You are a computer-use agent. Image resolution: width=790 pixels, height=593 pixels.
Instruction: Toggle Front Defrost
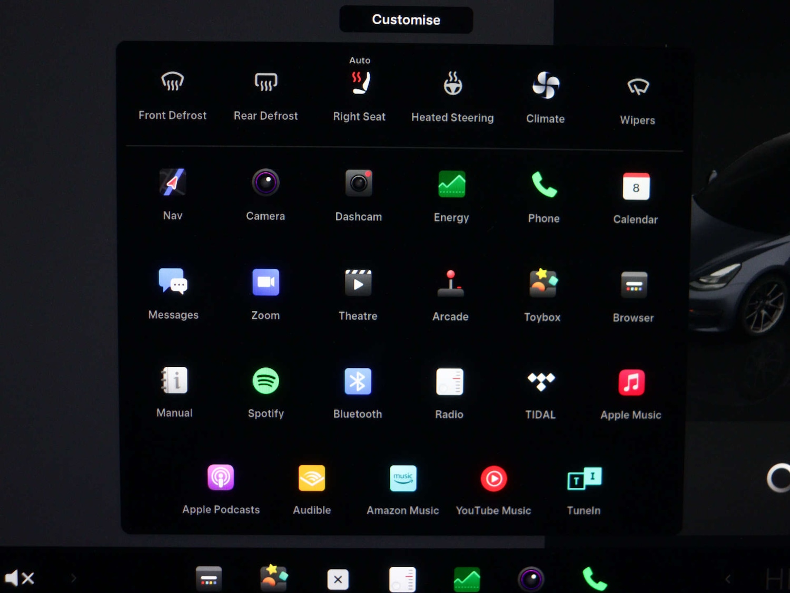coord(172,83)
